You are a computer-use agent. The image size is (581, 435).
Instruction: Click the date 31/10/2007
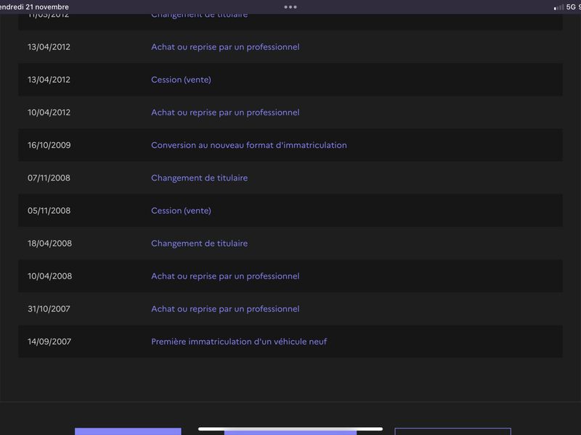pos(49,309)
